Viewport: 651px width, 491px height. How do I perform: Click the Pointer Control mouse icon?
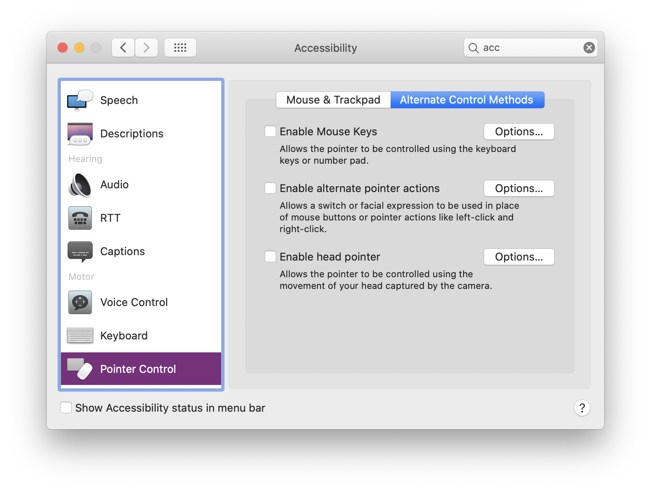pyautogui.click(x=80, y=369)
